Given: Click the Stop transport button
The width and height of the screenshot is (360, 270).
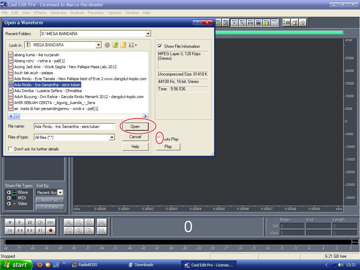Looking at the screenshot, I should [10, 222].
